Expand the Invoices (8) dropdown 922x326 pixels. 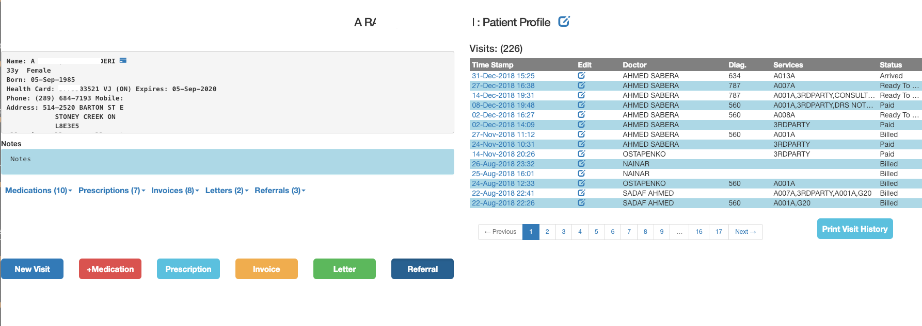[175, 191]
